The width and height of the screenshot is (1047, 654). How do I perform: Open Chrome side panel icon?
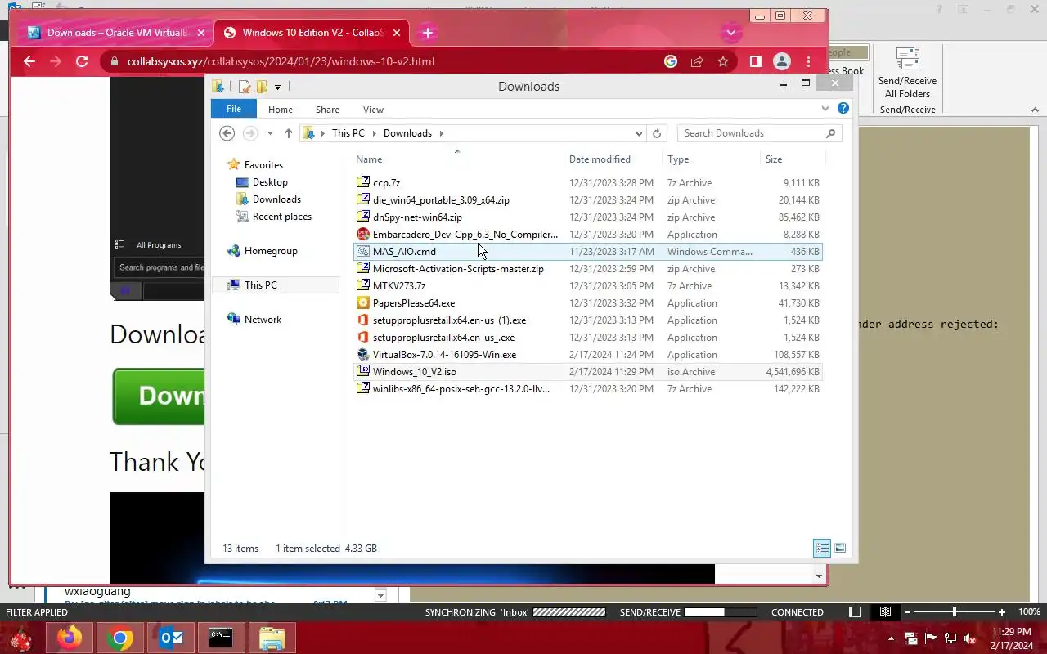point(756,61)
